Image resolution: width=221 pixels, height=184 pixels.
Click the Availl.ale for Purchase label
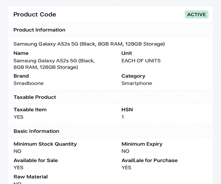click(150, 160)
